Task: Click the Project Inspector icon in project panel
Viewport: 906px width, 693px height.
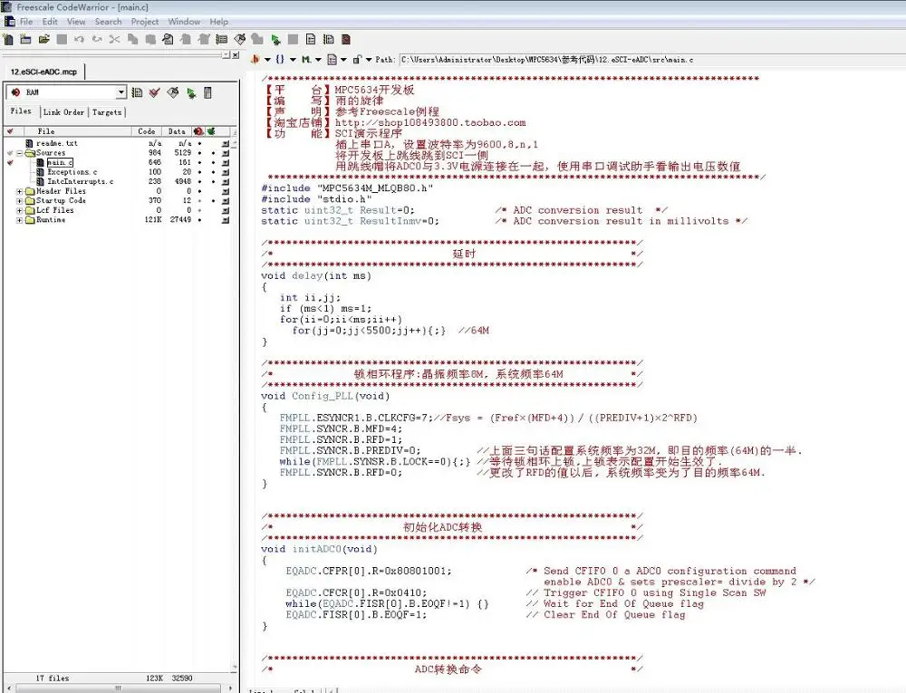Action: coord(208,92)
